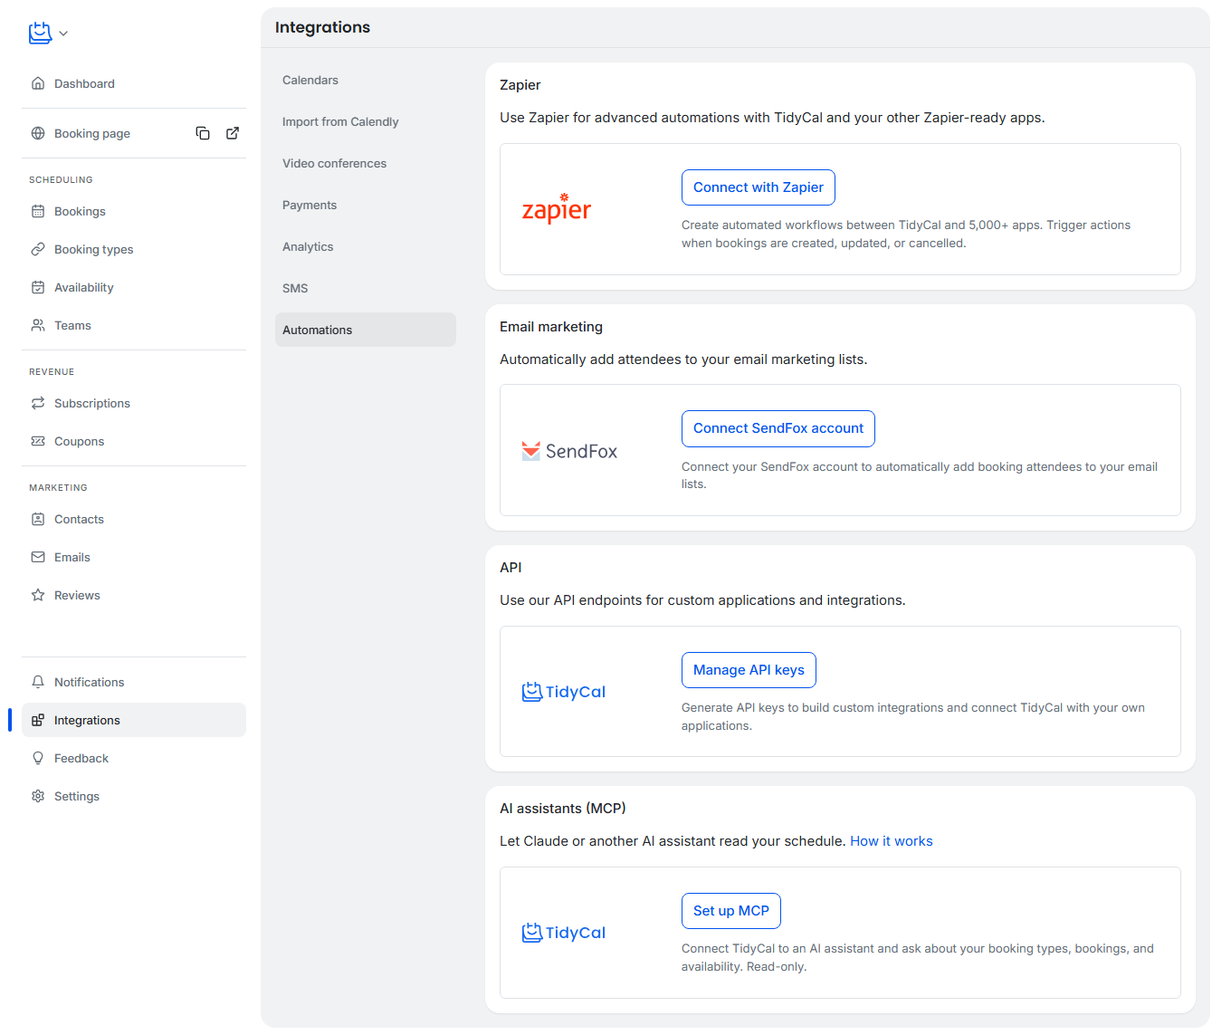
Task: Select Import from Calendly tab
Action: coord(366,121)
